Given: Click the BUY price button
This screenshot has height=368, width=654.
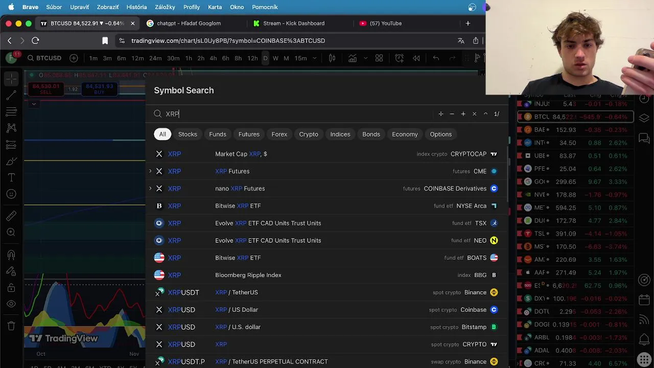Looking at the screenshot, I should [99, 89].
